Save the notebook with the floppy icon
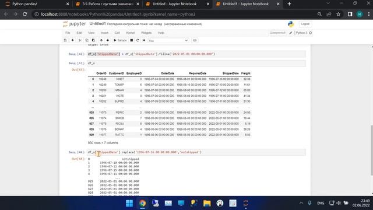373x210 pixels. point(65,40)
